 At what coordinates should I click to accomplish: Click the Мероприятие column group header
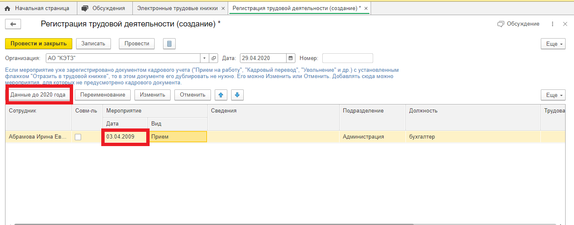155,111
